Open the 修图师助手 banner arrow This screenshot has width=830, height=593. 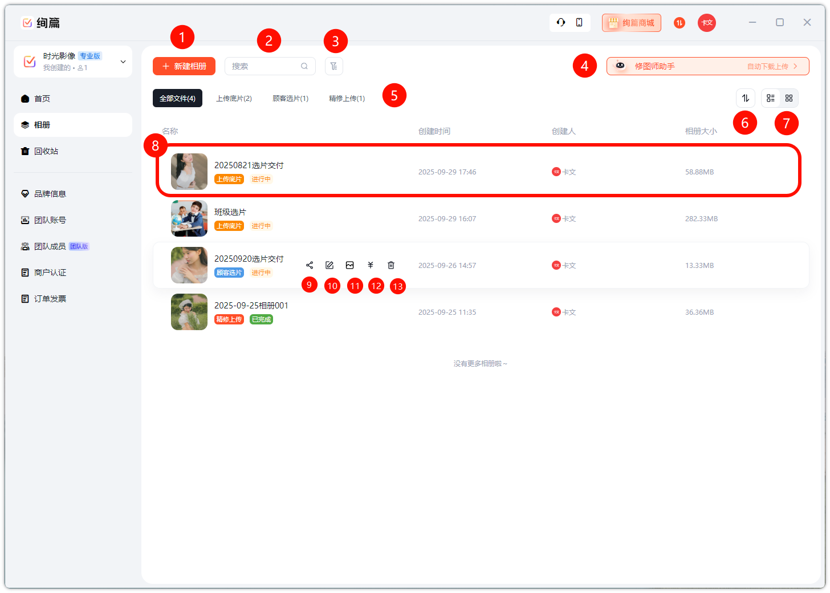[795, 66]
